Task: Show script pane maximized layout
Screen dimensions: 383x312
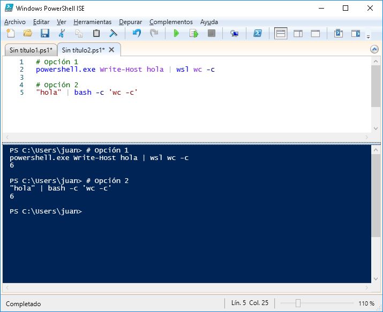Action: pyautogui.click(x=316, y=33)
